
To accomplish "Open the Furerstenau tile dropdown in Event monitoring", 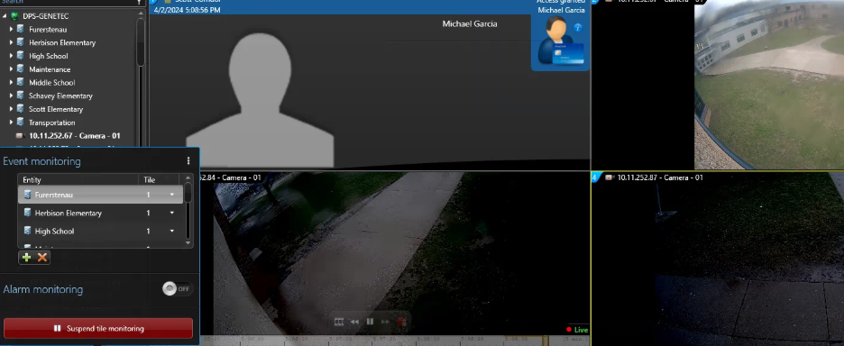I will [x=171, y=195].
